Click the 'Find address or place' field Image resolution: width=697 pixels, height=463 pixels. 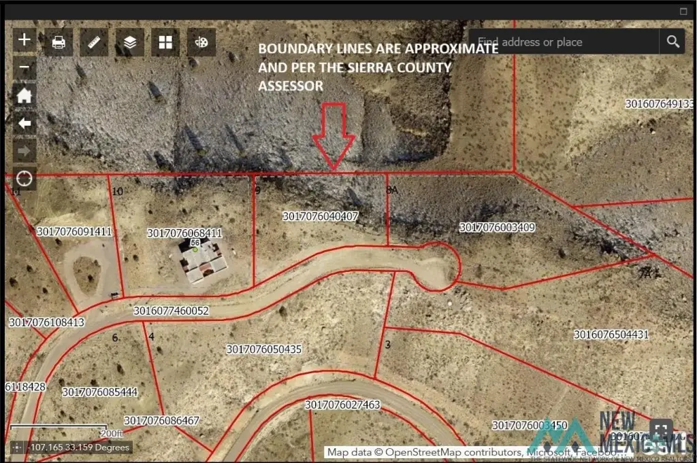click(564, 42)
